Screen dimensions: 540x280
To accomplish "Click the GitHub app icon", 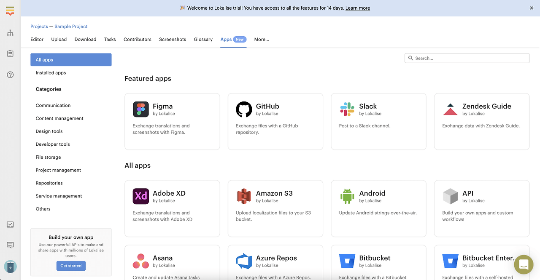I will (x=244, y=109).
